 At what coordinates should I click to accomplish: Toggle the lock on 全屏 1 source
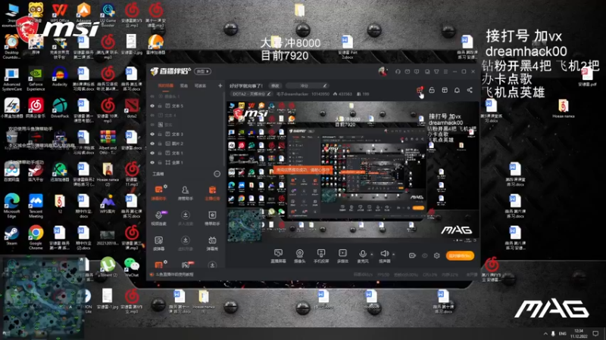coord(160,162)
